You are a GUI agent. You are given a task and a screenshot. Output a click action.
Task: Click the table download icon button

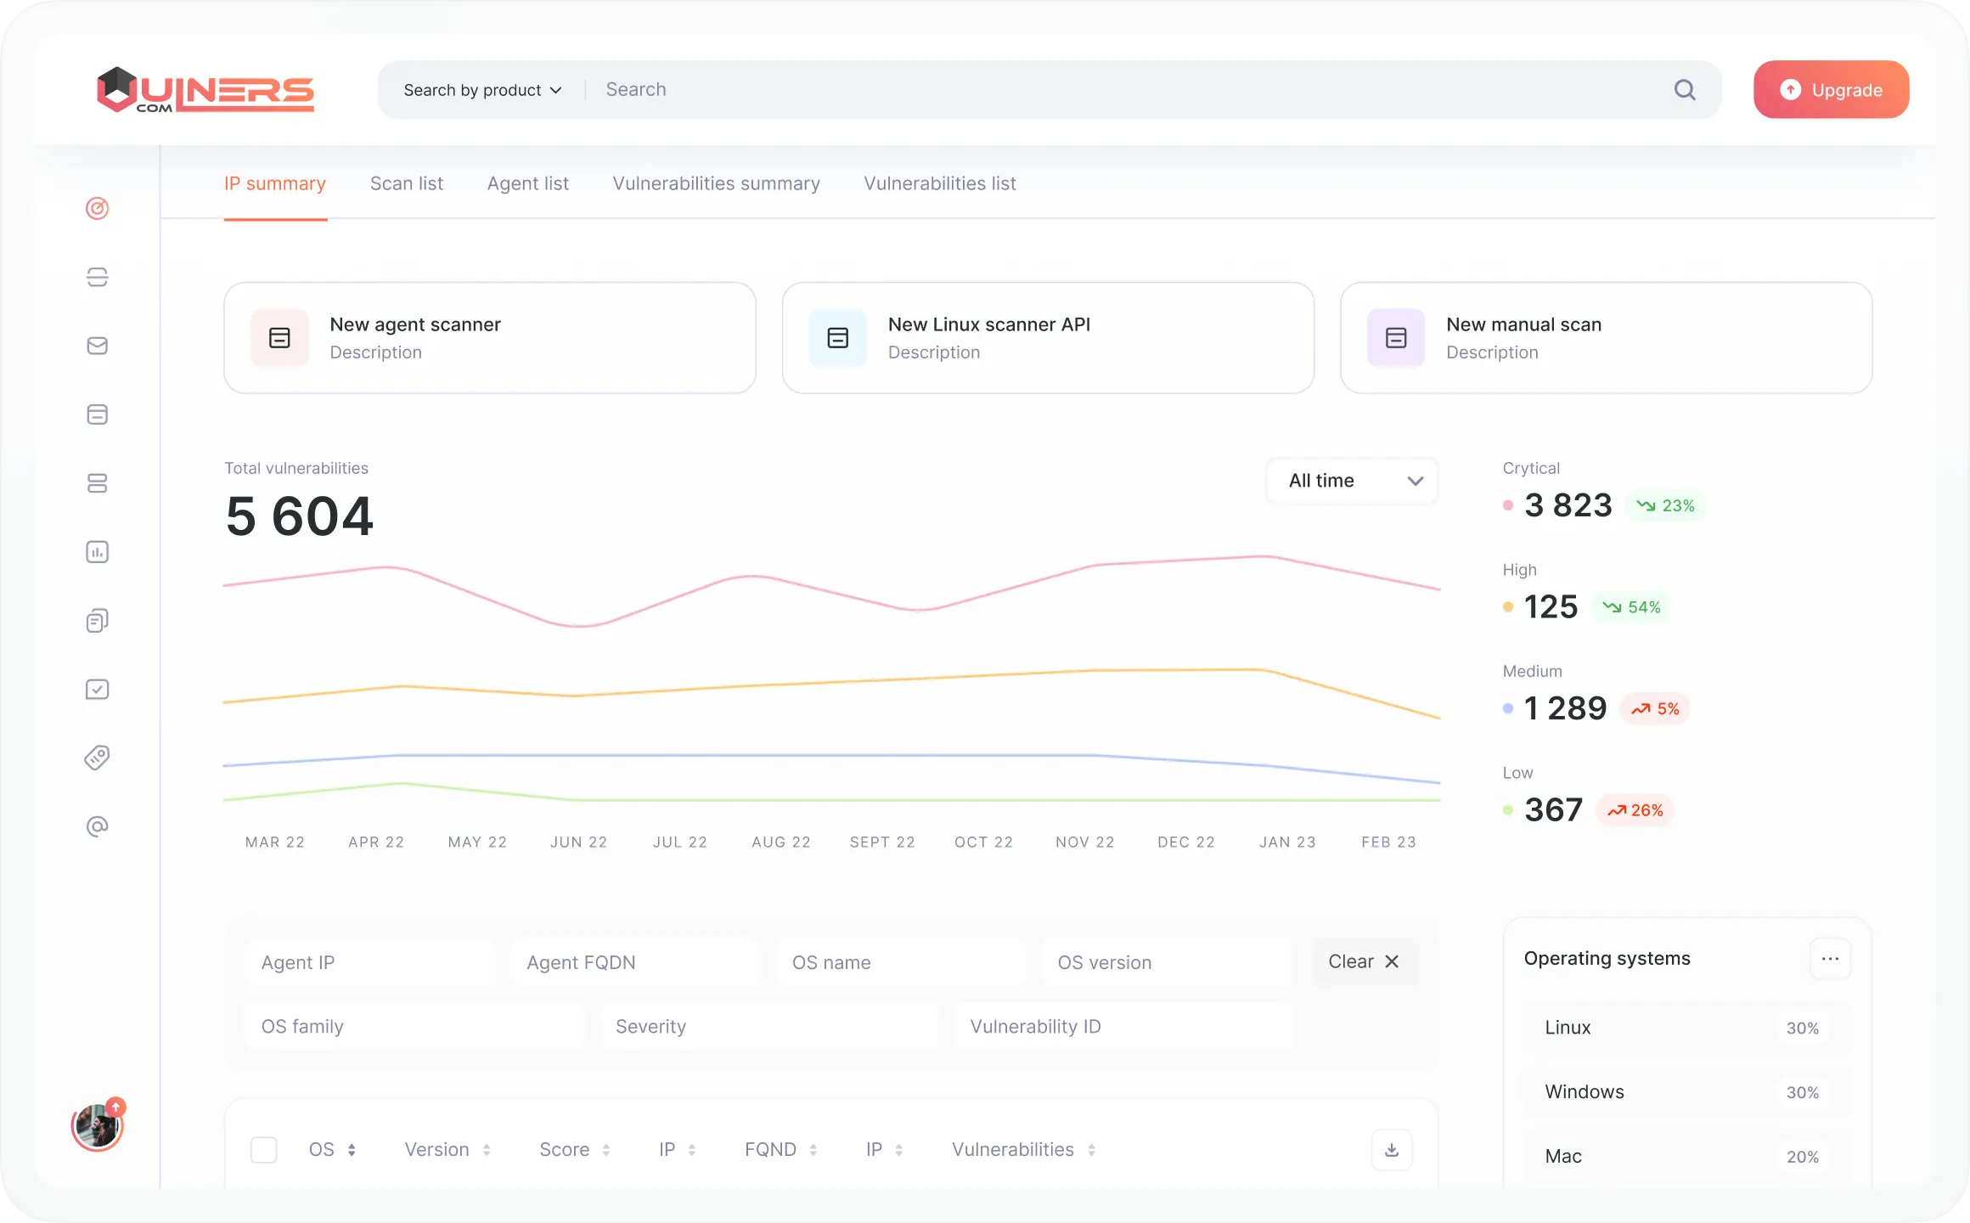(1391, 1149)
